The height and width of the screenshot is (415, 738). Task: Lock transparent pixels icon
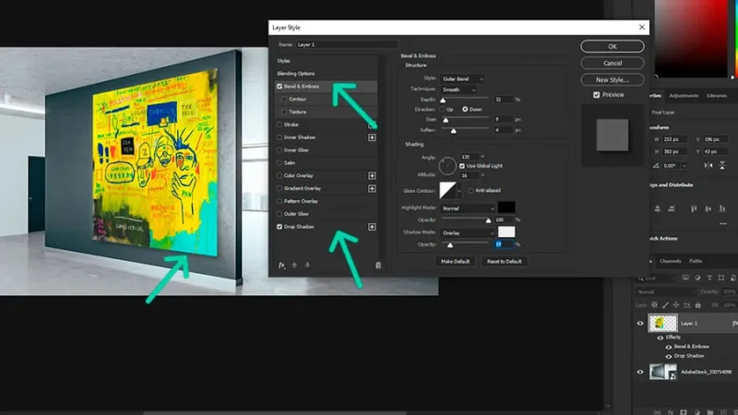point(654,305)
